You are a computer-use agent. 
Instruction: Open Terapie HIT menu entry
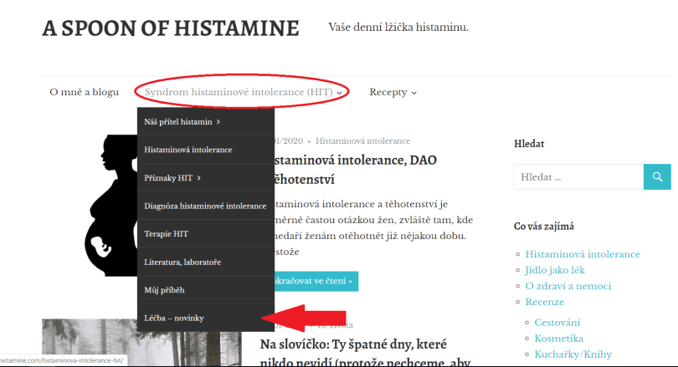(x=167, y=234)
